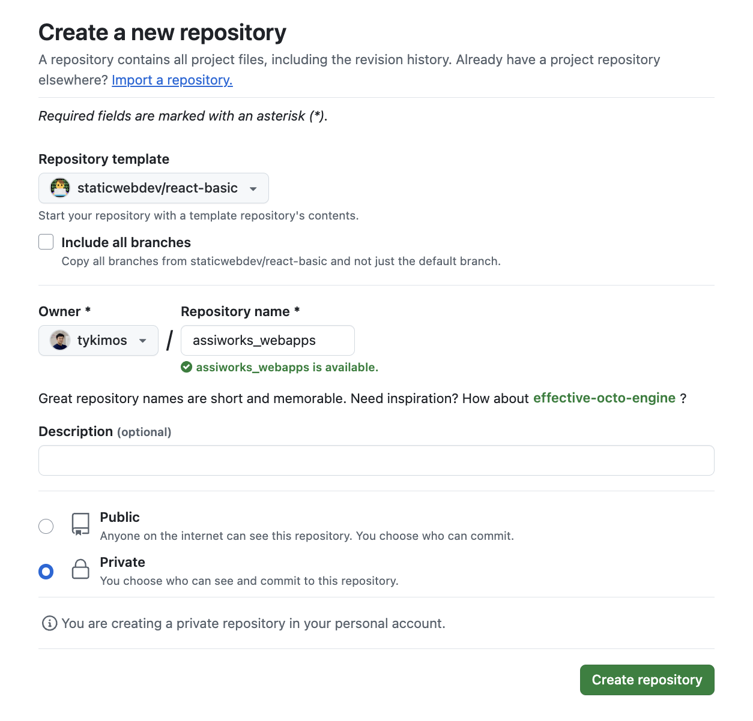Click the staticwebdev template avatar icon
This screenshot has width=753, height=721.
click(60, 188)
